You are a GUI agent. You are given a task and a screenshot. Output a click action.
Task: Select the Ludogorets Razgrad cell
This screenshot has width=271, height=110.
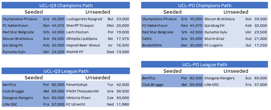tap(84, 19)
